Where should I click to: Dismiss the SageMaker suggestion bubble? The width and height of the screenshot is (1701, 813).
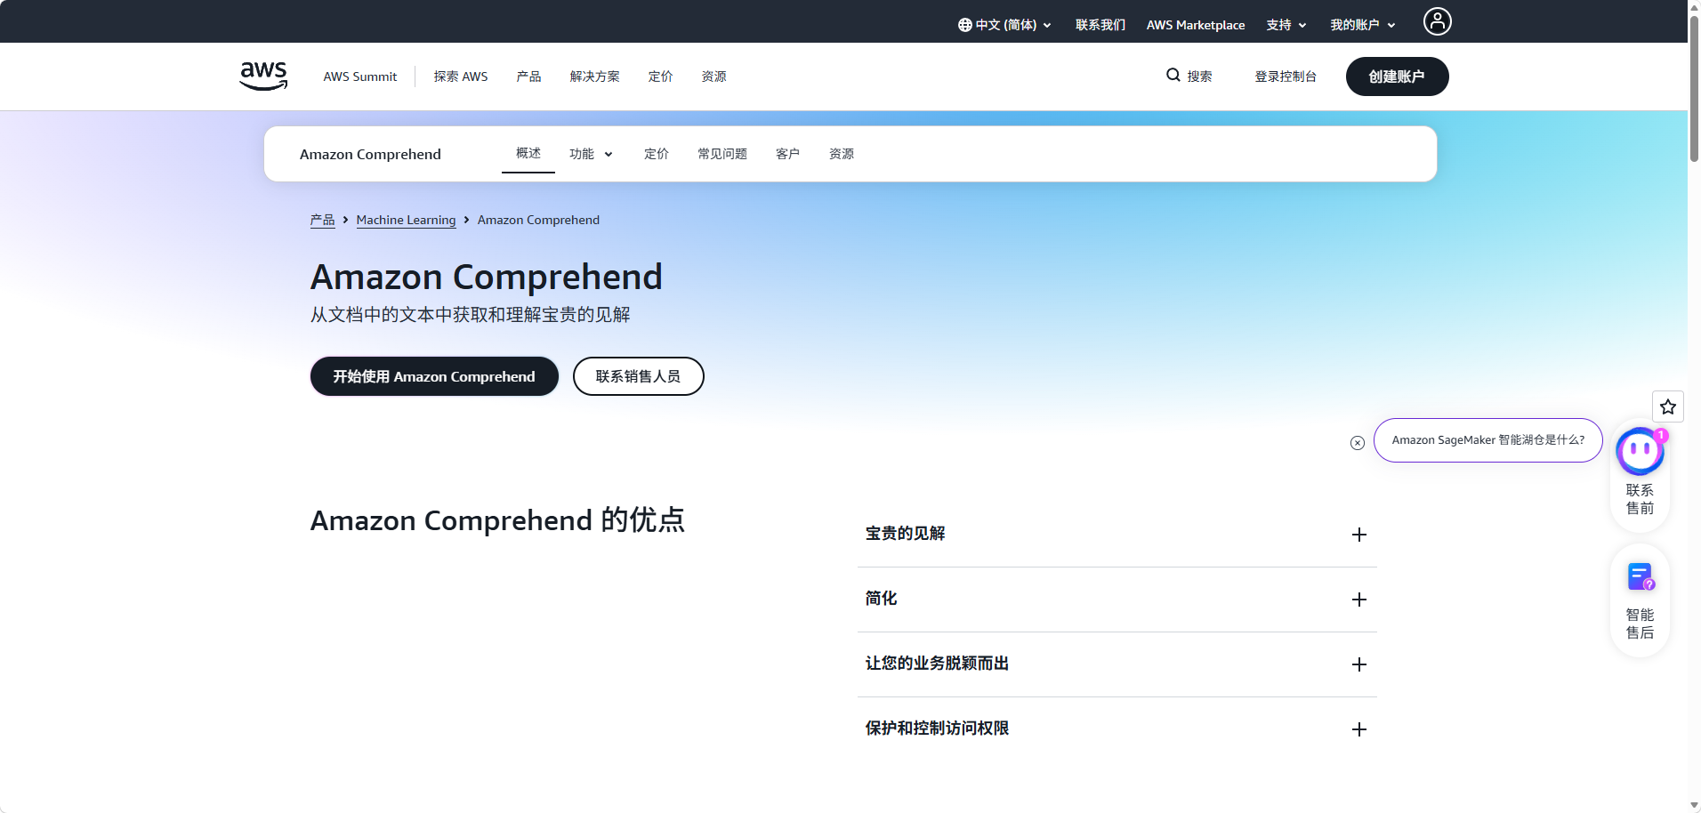click(1358, 443)
